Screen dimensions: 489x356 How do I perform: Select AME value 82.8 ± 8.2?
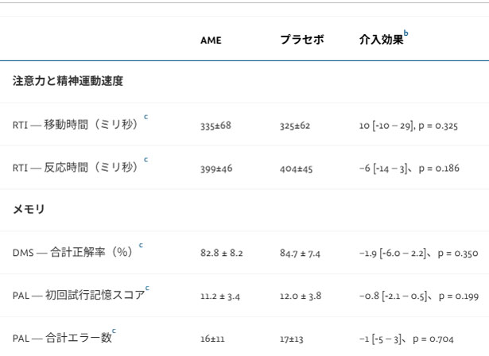tap(221, 253)
